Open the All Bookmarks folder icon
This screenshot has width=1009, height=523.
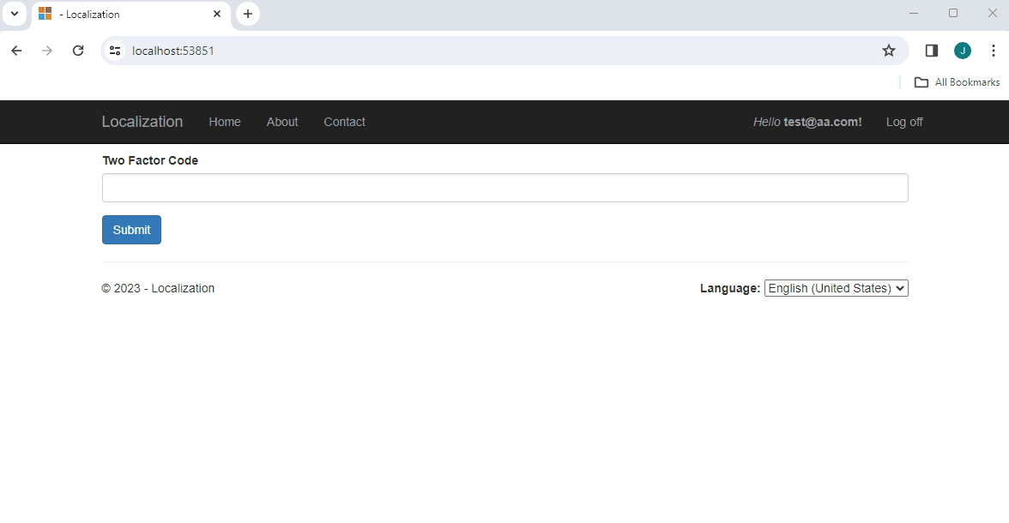click(921, 81)
